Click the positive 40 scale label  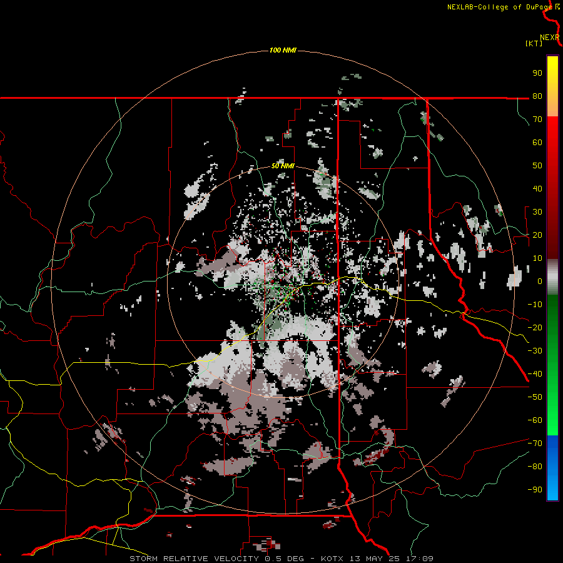tap(537, 188)
